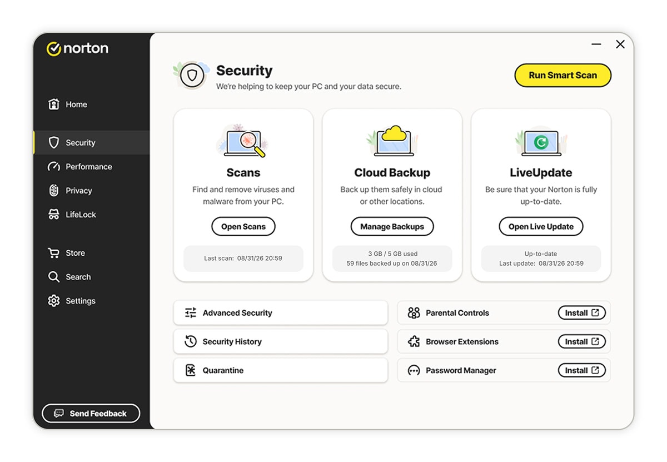Click the LiveUpdate refresh illustration
Viewport: 667px width, 462px height.
click(x=541, y=142)
